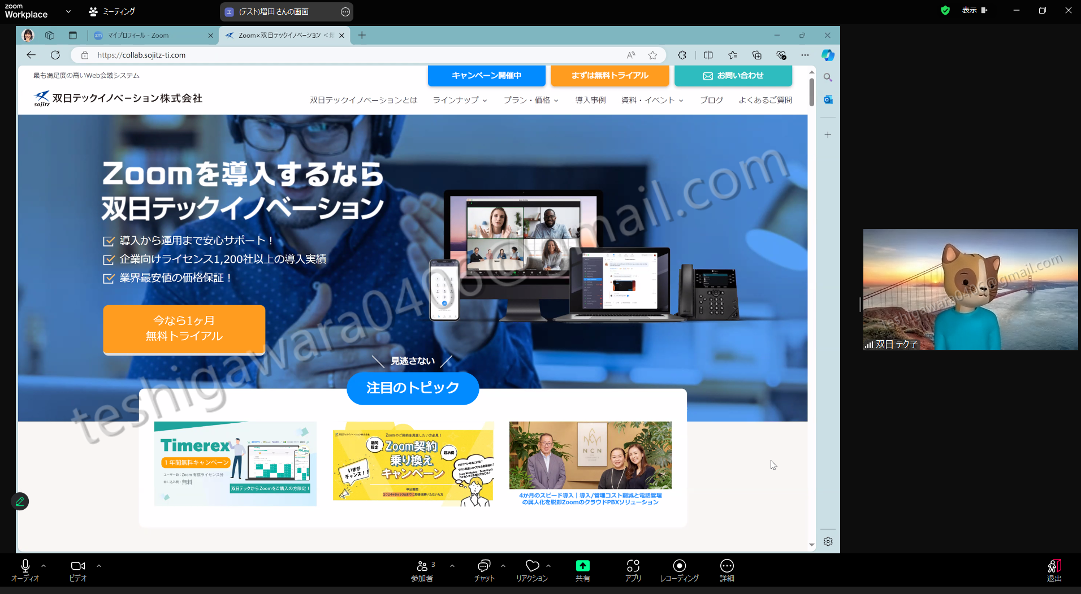This screenshot has width=1081, height=594.
Task: Start recording the meeting
Action: (680, 570)
